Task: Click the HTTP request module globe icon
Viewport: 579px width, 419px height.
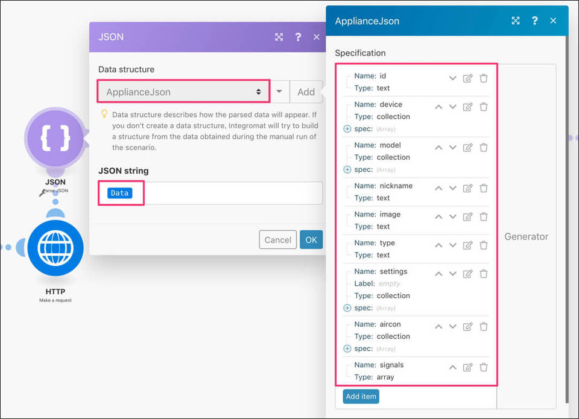Action: [55, 248]
